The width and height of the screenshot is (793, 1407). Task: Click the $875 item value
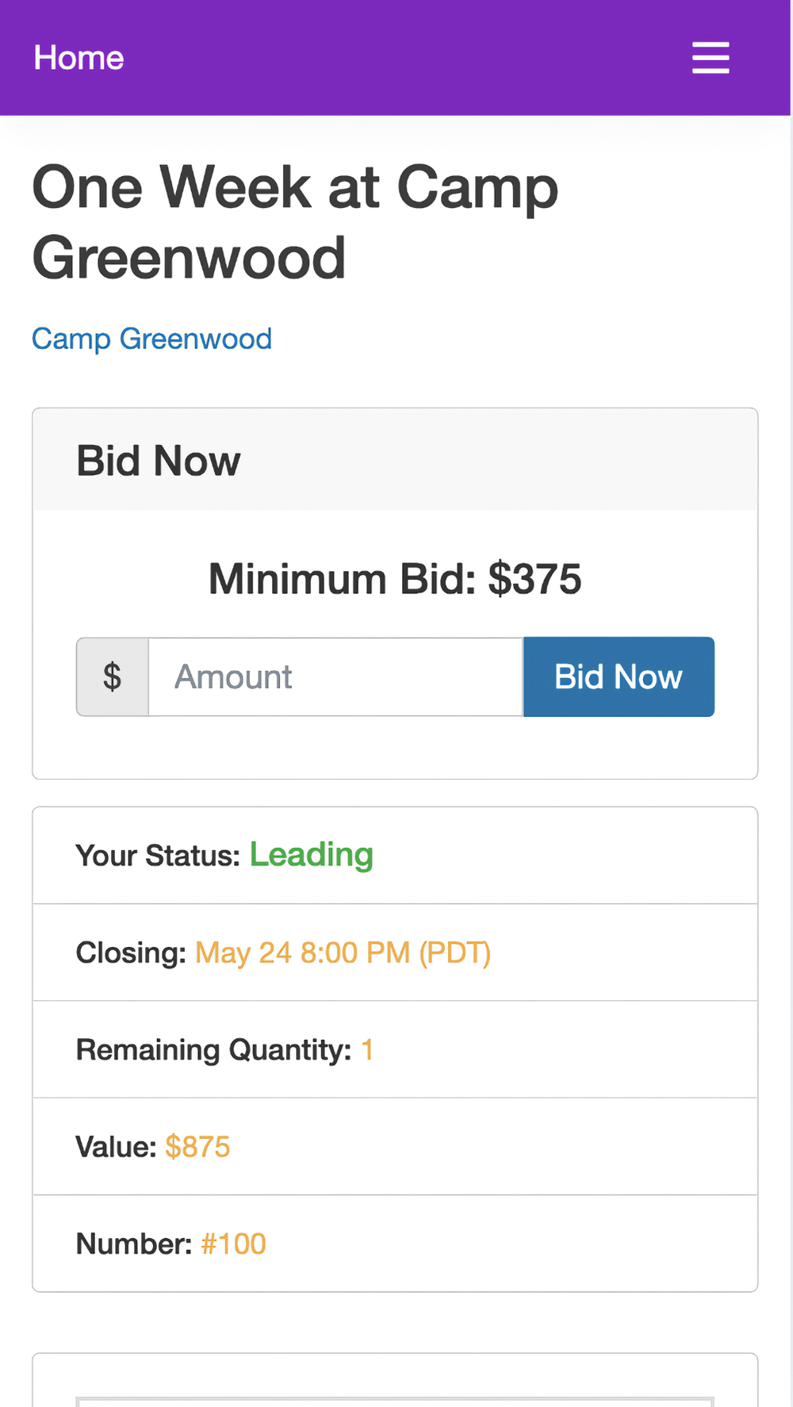pos(197,1147)
